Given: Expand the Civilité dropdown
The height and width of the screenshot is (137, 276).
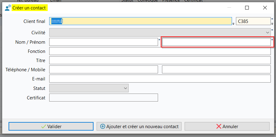Looking at the screenshot, I should click(x=268, y=33).
